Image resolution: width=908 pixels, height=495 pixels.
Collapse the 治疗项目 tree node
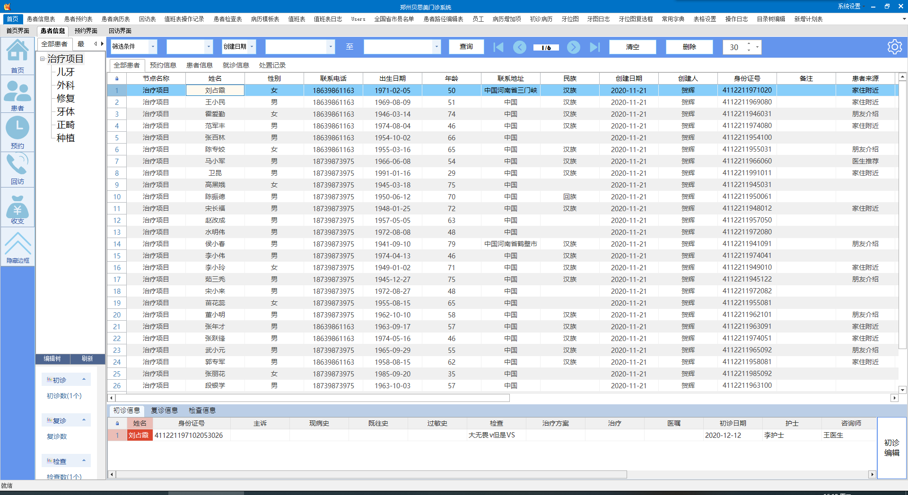coord(42,59)
